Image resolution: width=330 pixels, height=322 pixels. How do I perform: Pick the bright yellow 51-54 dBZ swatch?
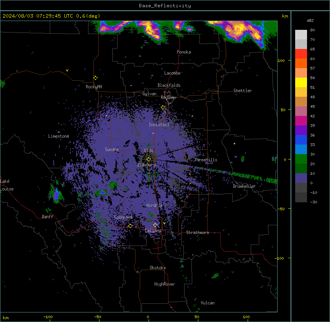[301, 82]
